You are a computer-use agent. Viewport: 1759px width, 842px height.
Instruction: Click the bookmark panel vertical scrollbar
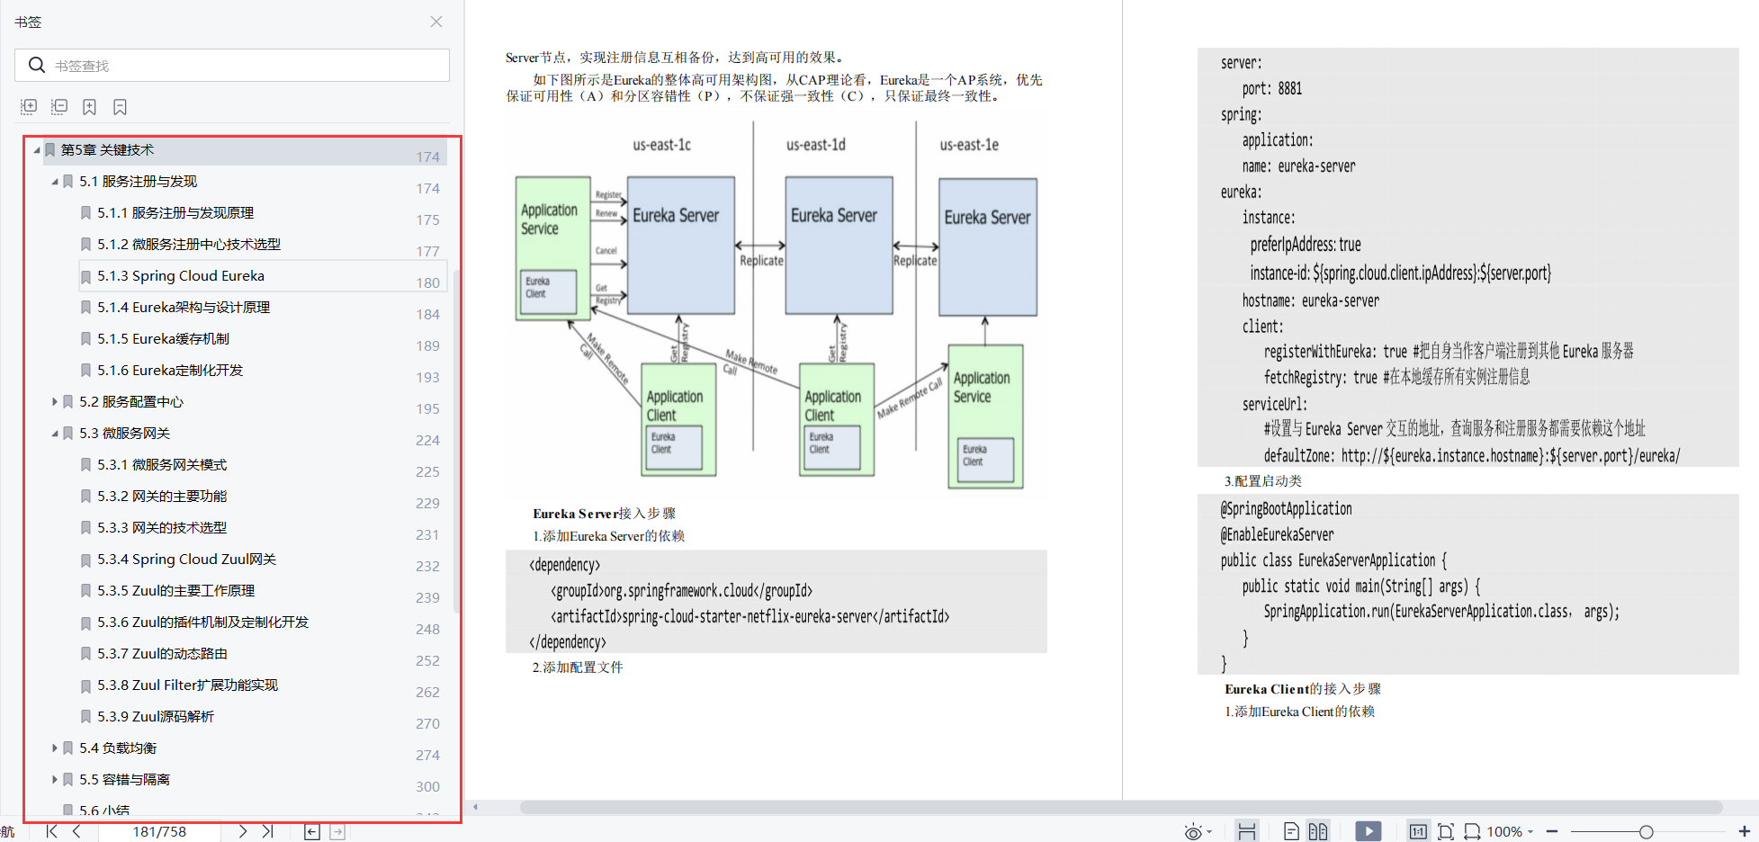tap(457, 441)
